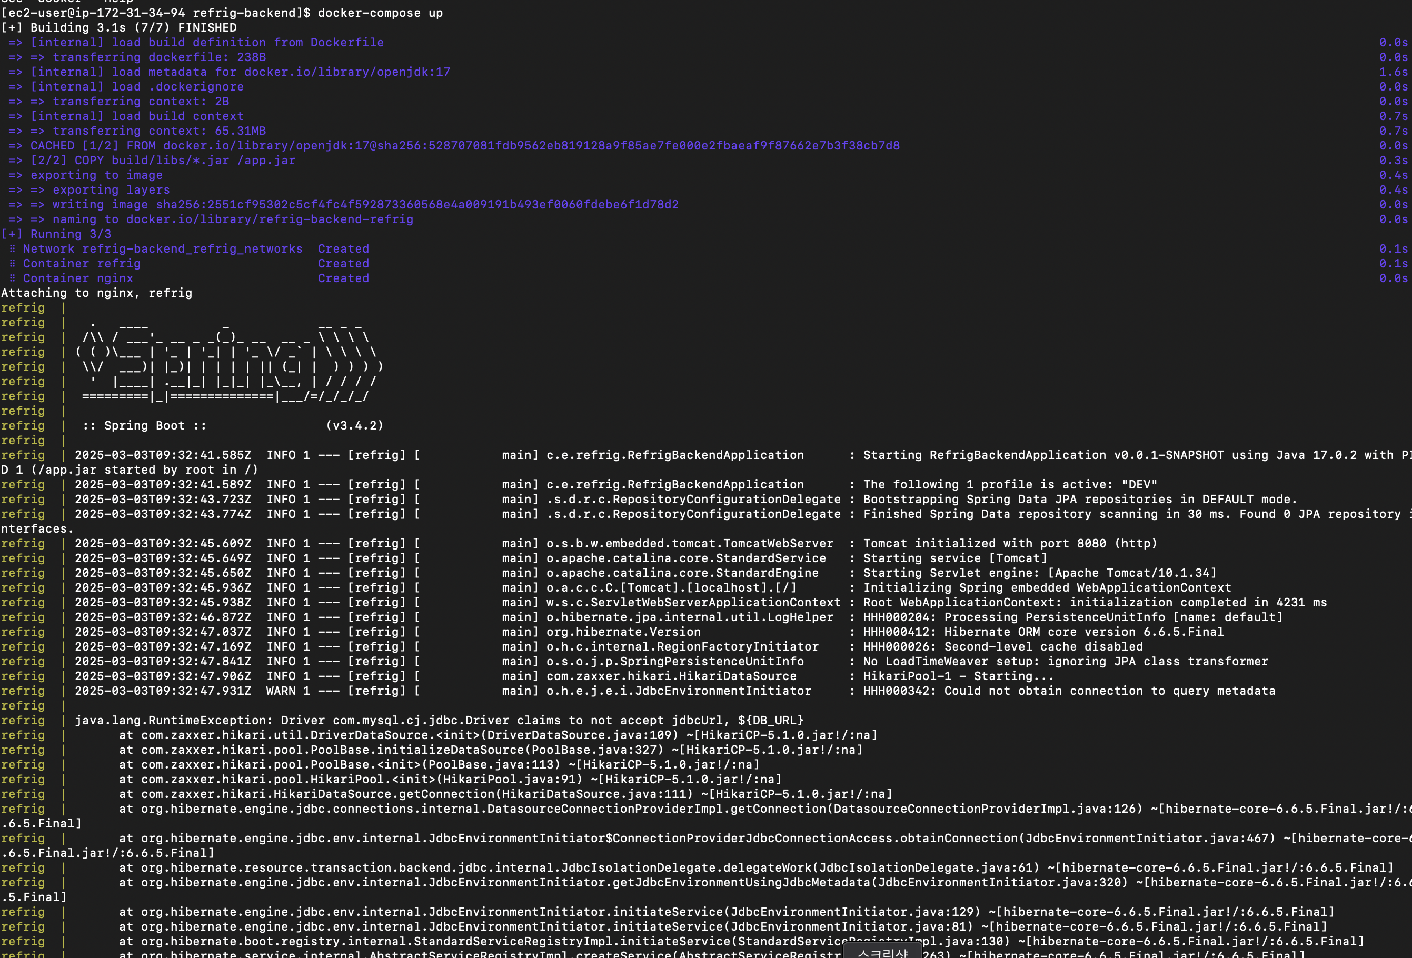
Task: Click the 'Network refrig-backend_refrig_networks' entry
Action: [x=162, y=248]
